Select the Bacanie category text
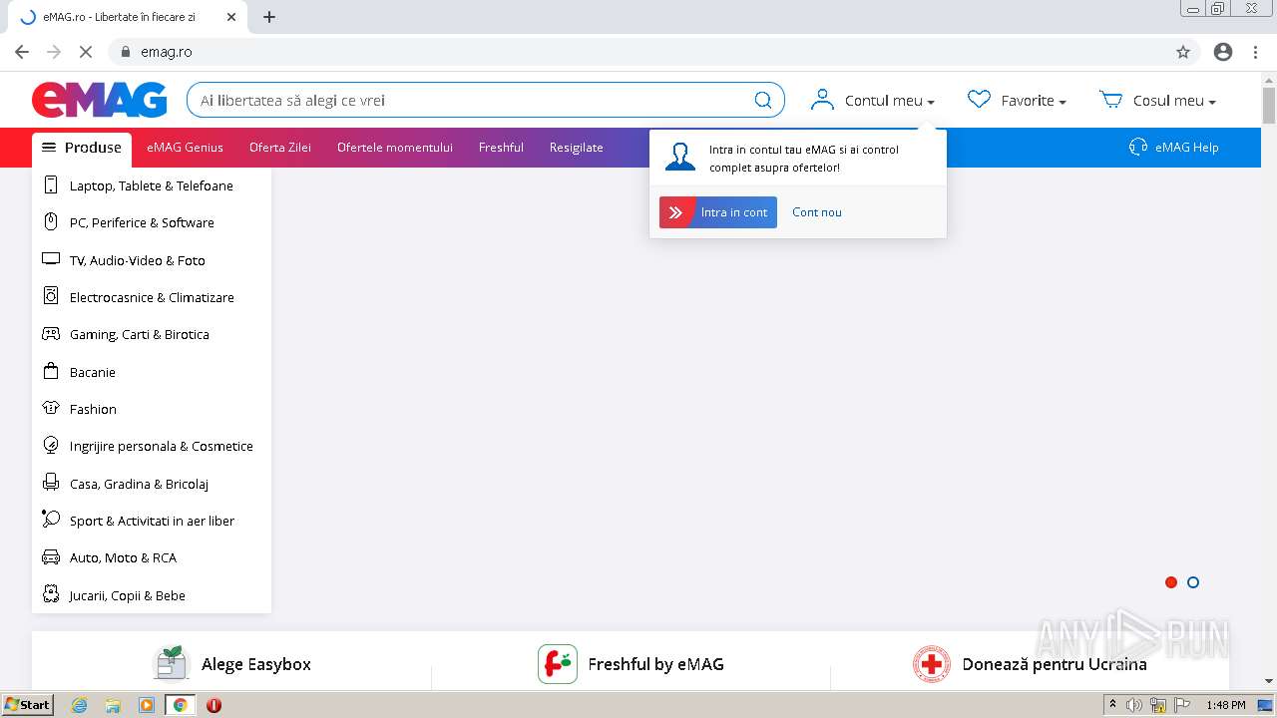The image size is (1277, 718). pos(93,372)
